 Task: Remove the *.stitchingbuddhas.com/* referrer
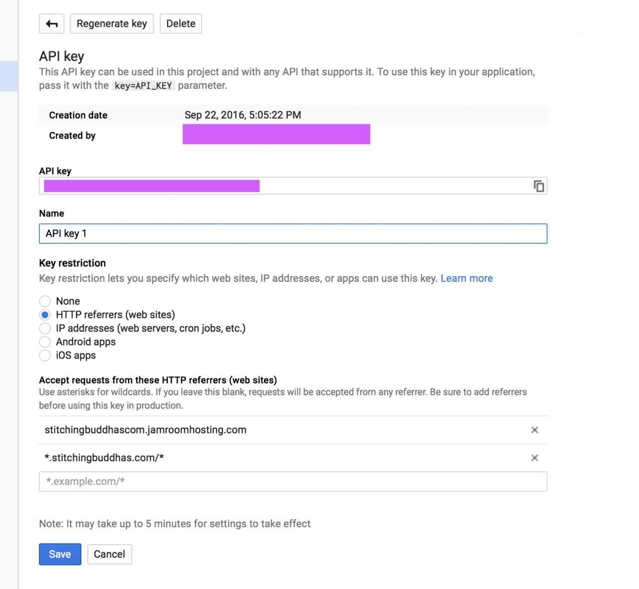click(x=535, y=458)
